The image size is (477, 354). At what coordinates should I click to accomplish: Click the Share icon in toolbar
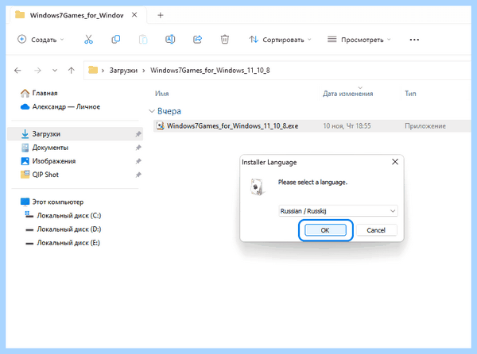(198, 40)
